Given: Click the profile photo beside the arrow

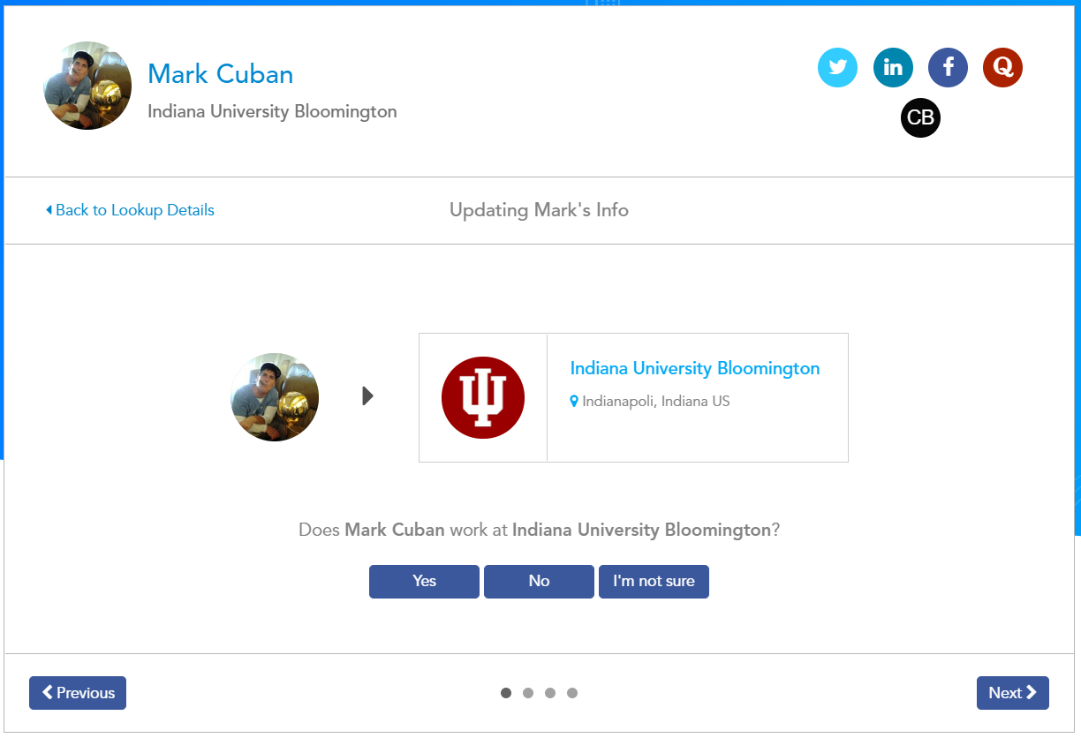Looking at the screenshot, I should (275, 397).
